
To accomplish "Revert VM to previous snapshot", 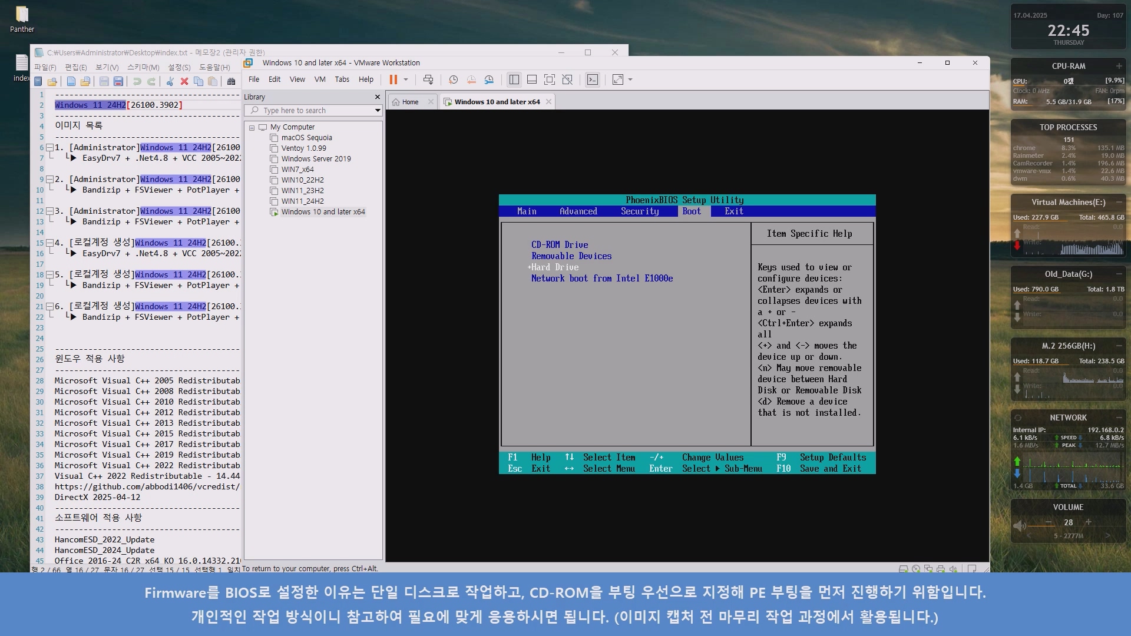I will point(471,79).
